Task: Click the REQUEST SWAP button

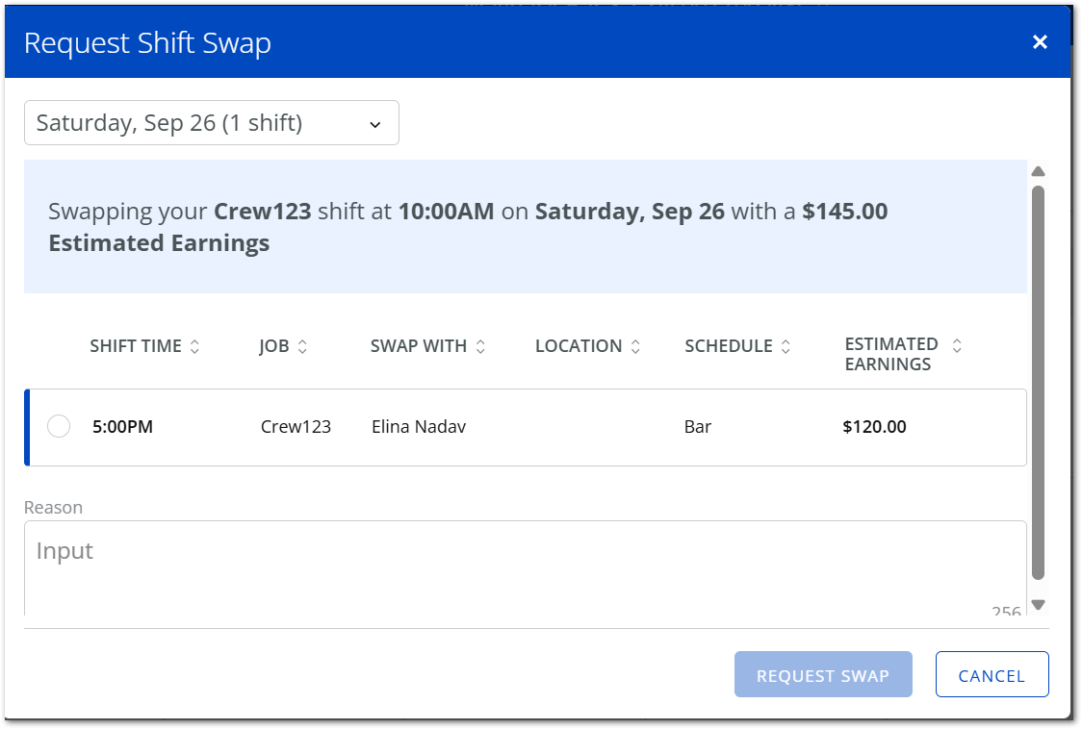Action: click(822, 674)
